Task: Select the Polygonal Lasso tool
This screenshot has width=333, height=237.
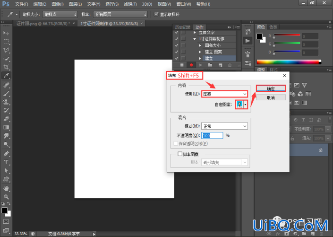Action: [x=6, y=50]
